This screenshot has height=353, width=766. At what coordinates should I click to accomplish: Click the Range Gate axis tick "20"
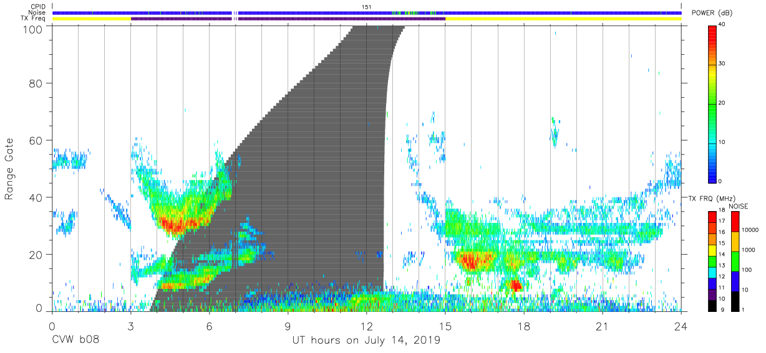pos(37,255)
